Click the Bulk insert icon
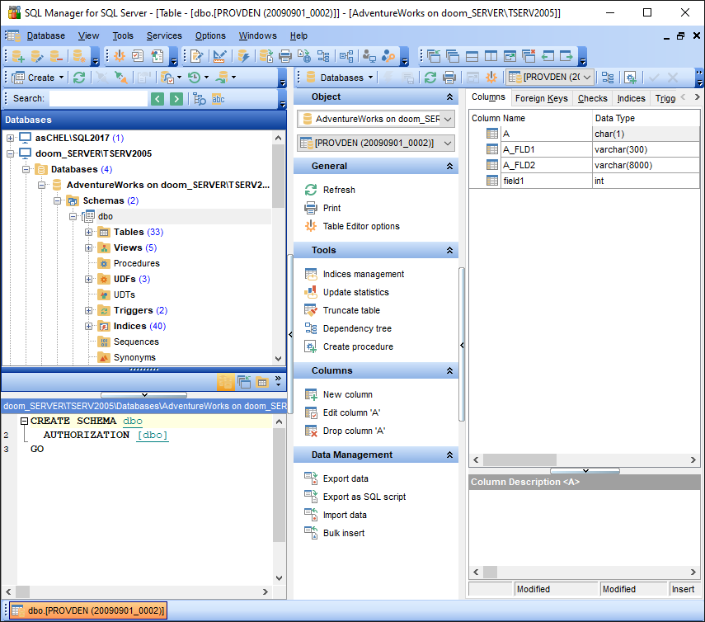705x622 pixels. pyautogui.click(x=311, y=533)
